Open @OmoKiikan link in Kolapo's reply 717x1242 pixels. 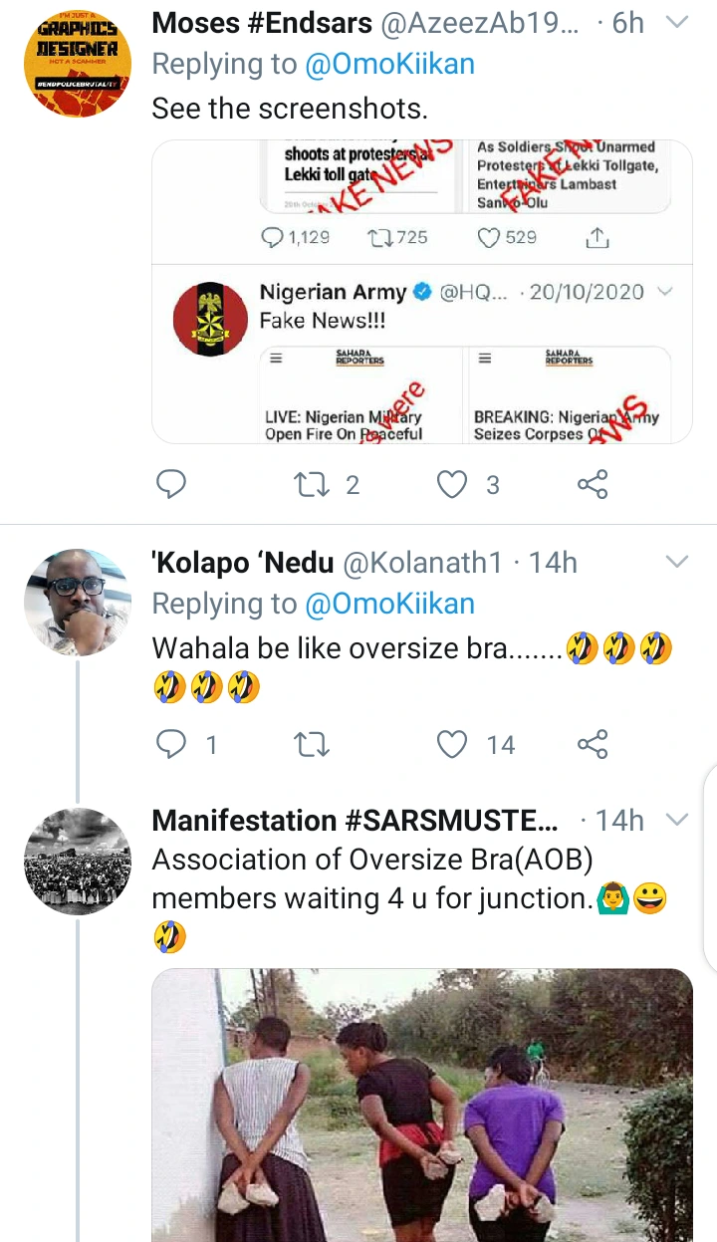(389, 604)
